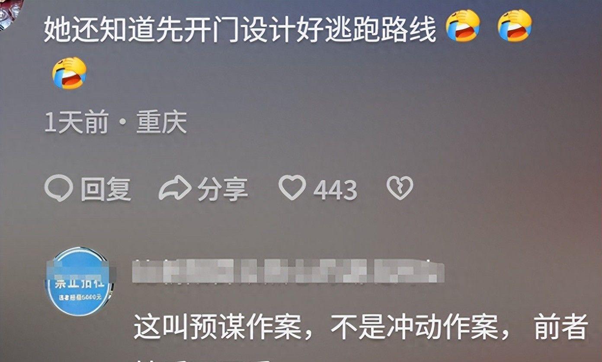Screen dimensions: 602x362
Task: Click the second crying emoji on first line
Action: point(515,25)
